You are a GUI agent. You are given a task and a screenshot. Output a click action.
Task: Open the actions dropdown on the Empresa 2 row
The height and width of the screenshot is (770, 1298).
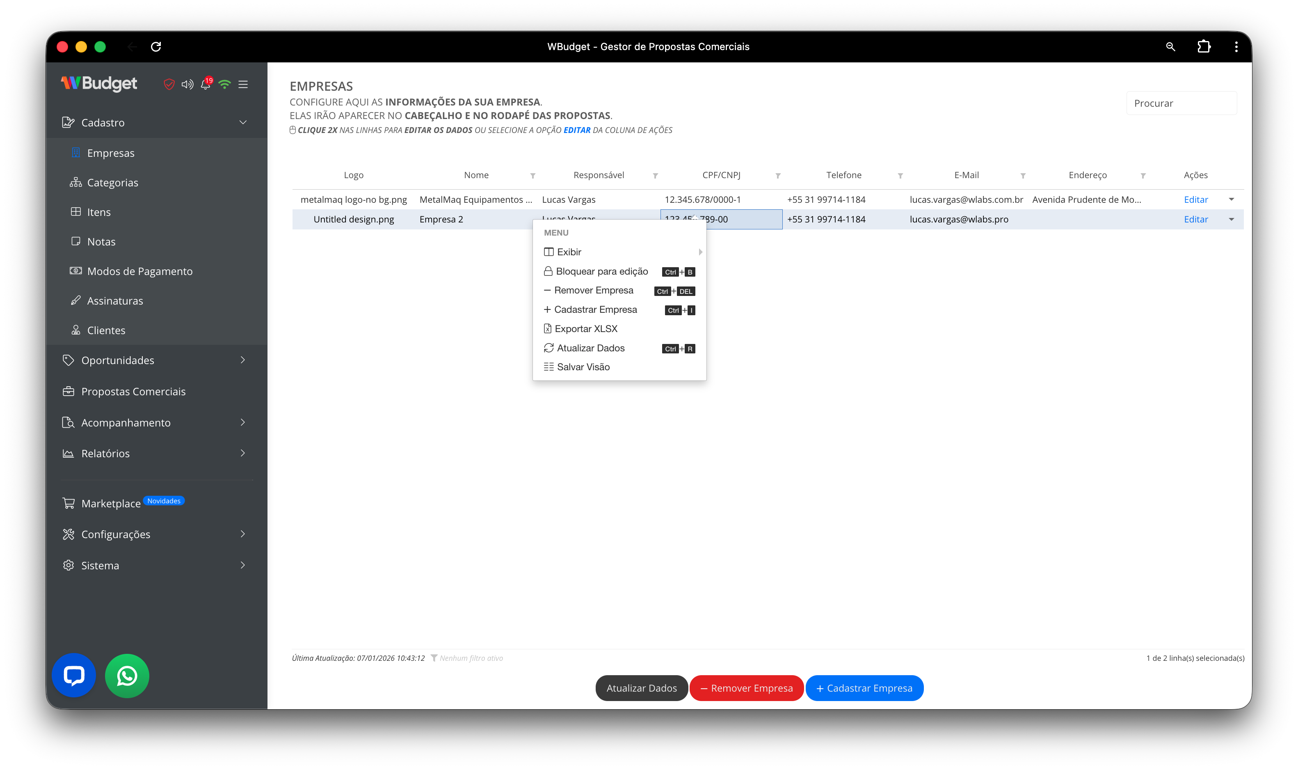pyautogui.click(x=1232, y=219)
